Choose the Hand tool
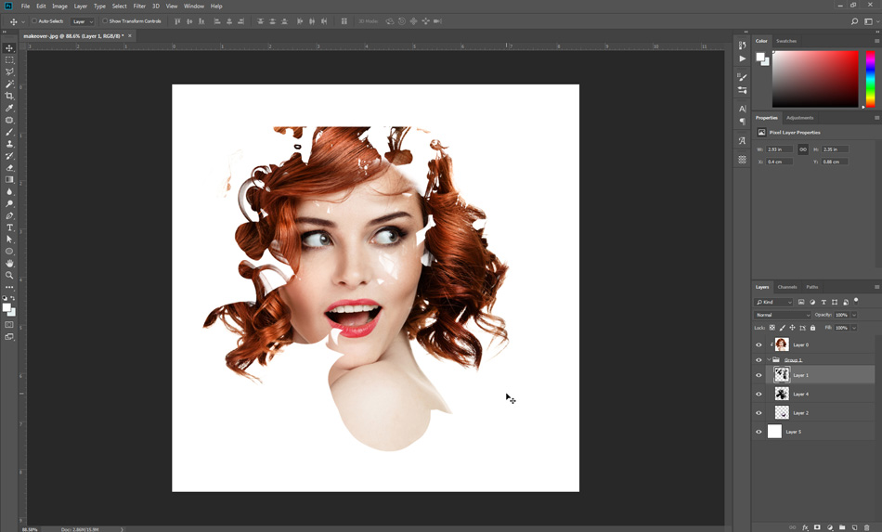The width and height of the screenshot is (882, 532). [9, 264]
